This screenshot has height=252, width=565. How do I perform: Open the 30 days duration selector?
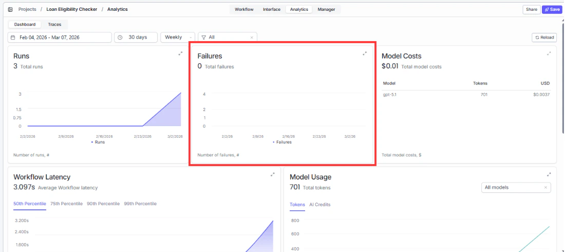[136, 37]
